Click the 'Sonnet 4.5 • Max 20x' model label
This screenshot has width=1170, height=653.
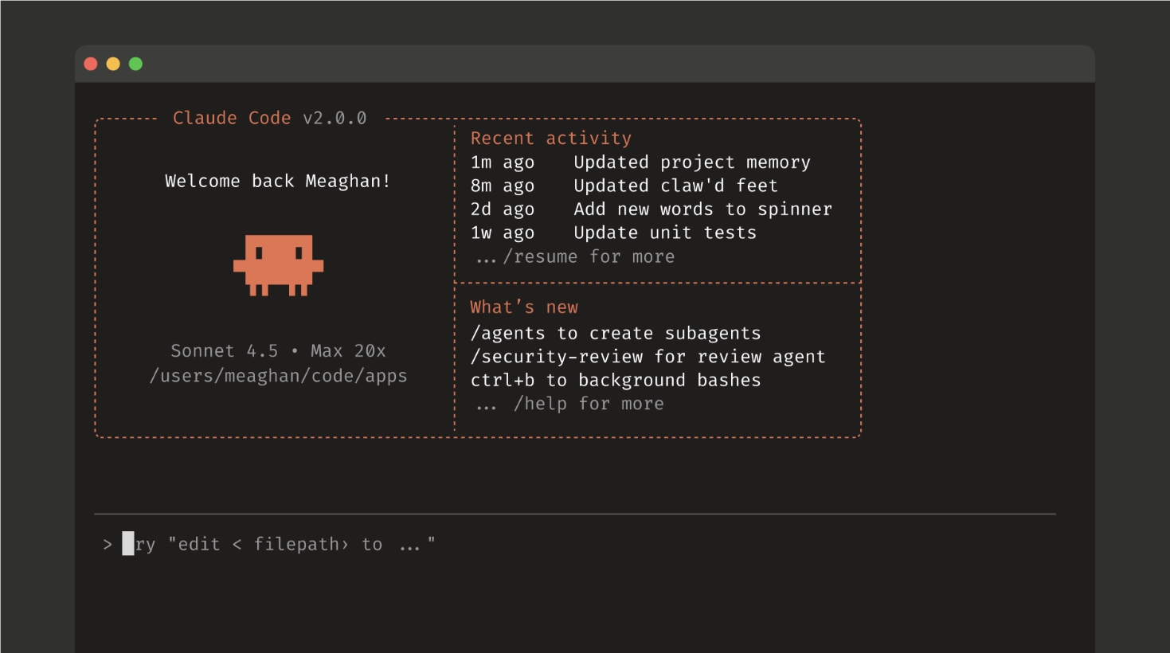pyautogui.click(x=278, y=351)
